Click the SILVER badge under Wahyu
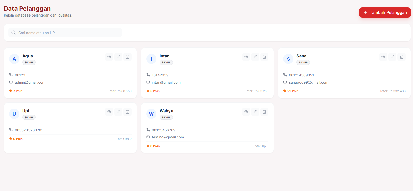The width and height of the screenshot is (413, 191). point(166,117)
